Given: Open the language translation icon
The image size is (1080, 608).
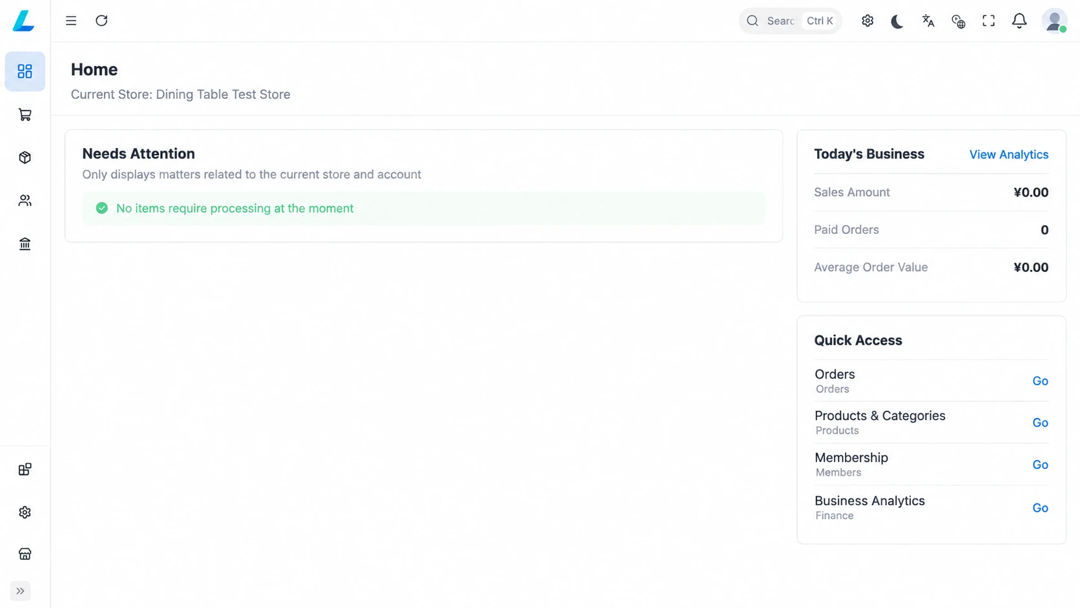Looking at the screenshot, I should (x=928, y=21).
